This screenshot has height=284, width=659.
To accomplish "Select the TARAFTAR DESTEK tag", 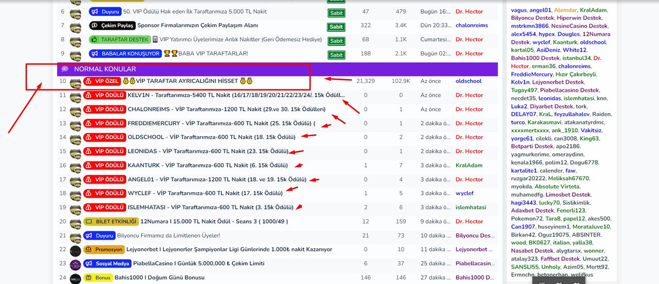I will pyautogui.click(x=119, y=40).
